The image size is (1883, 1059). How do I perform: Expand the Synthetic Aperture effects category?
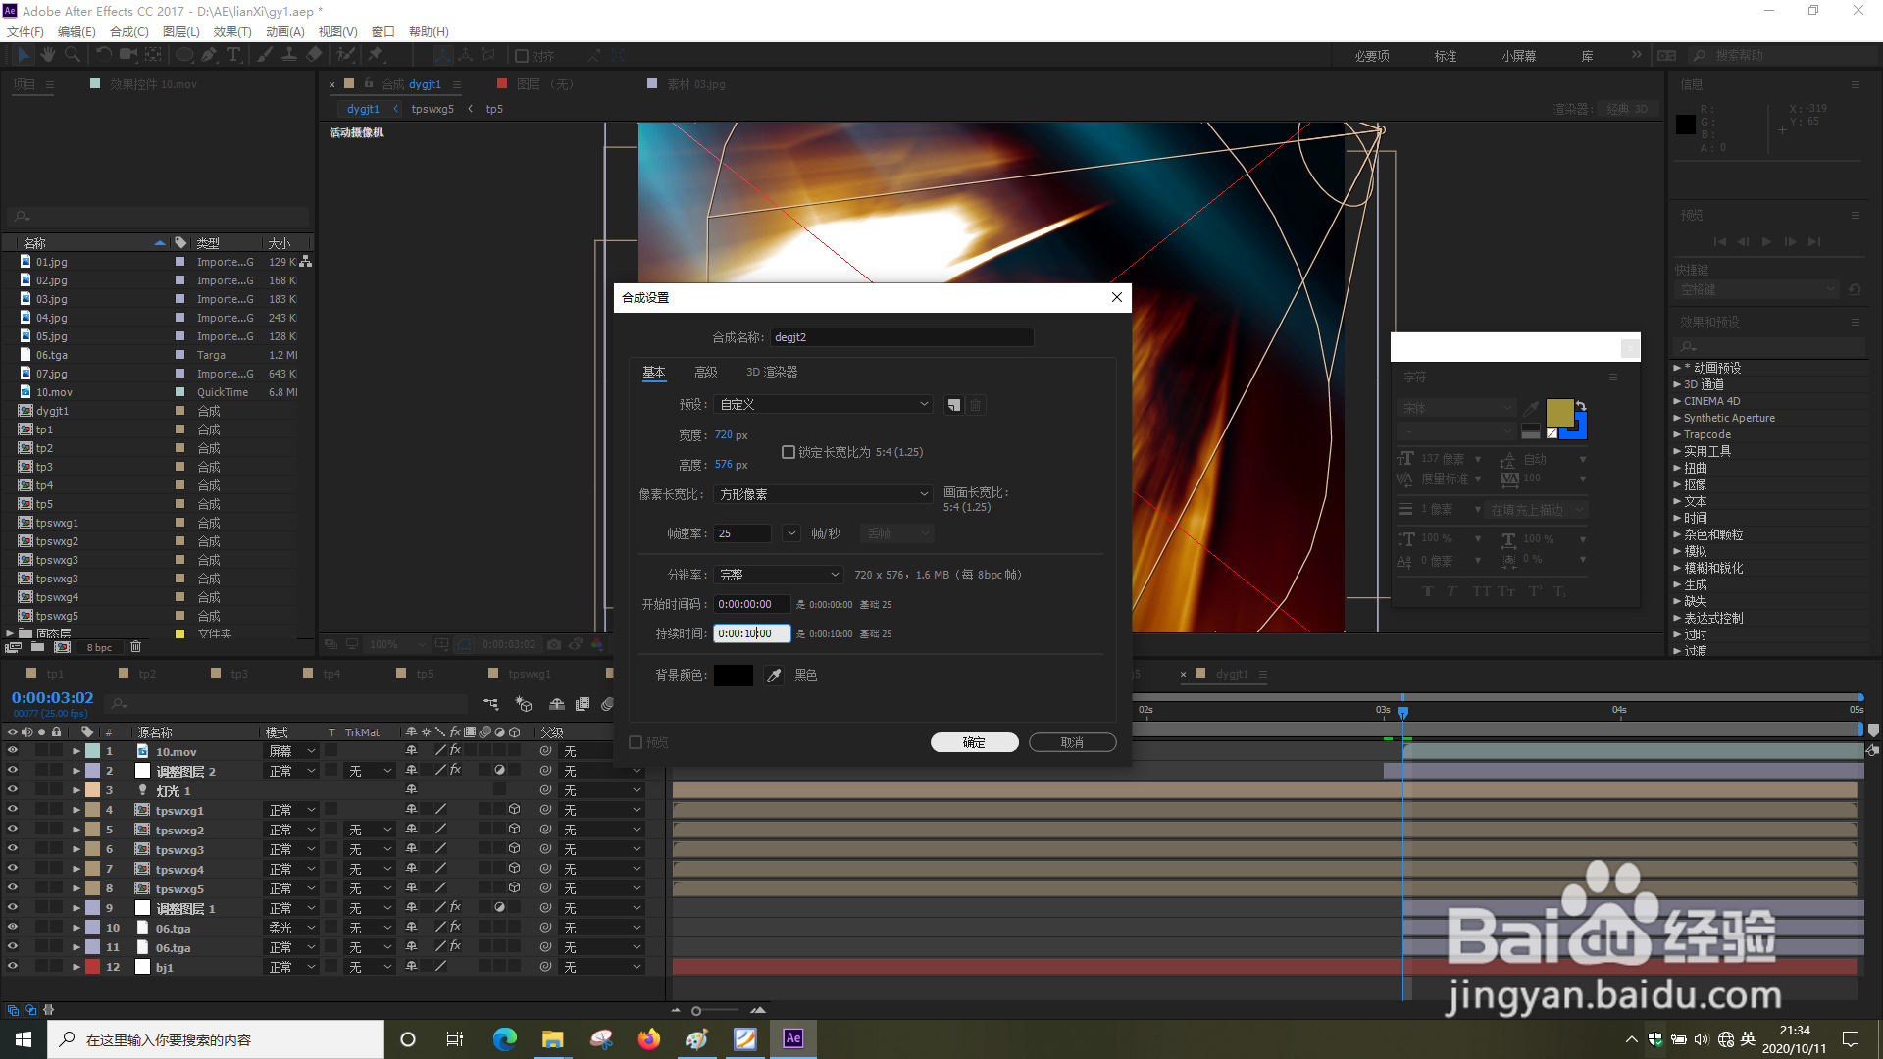[1677, 418]
